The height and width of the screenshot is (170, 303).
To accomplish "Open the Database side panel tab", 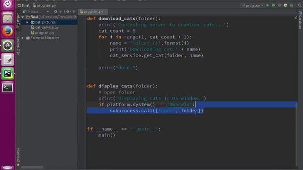I will click(300, 20).
